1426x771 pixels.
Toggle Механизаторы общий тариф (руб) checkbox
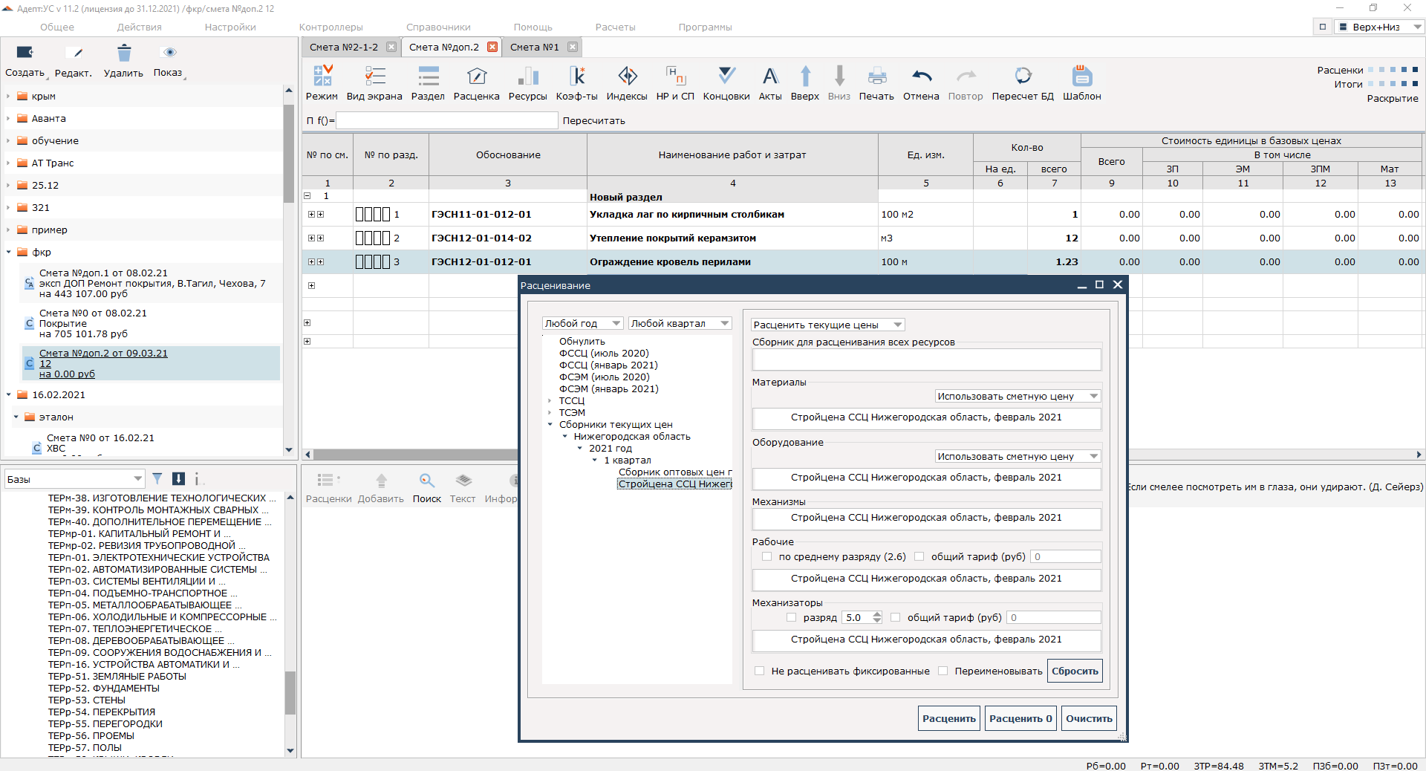click(896, 617)
